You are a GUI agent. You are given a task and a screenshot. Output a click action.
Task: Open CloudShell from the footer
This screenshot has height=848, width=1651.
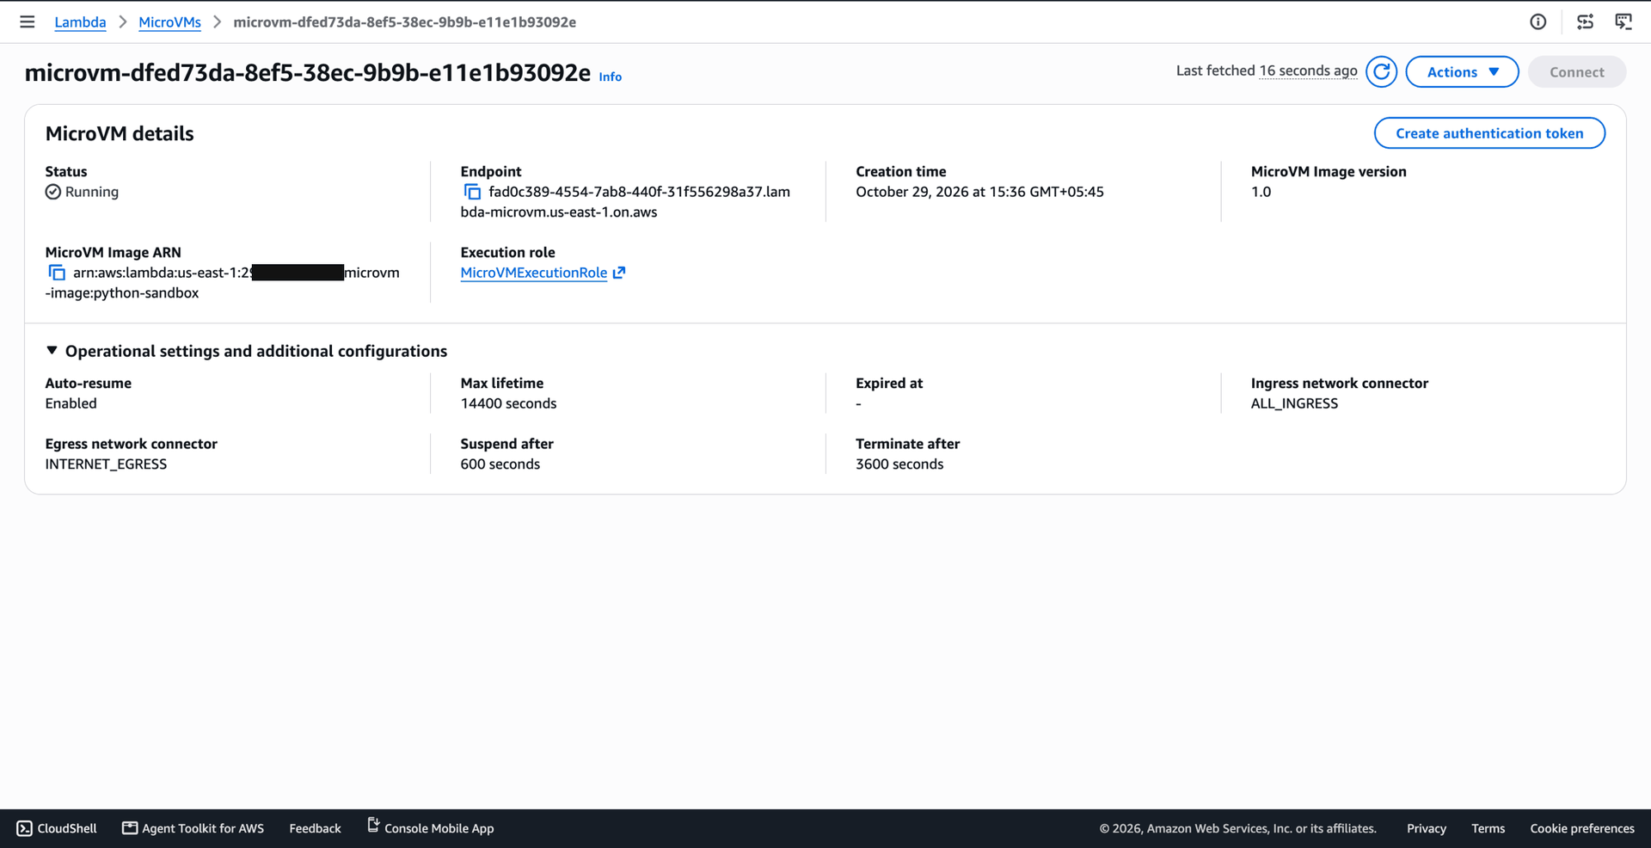click(57, 828)
